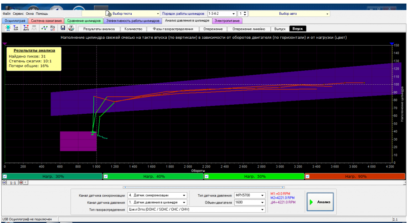
Task: Open the Результаты анализа sub-tab
Action: click(x=99, y=29)
